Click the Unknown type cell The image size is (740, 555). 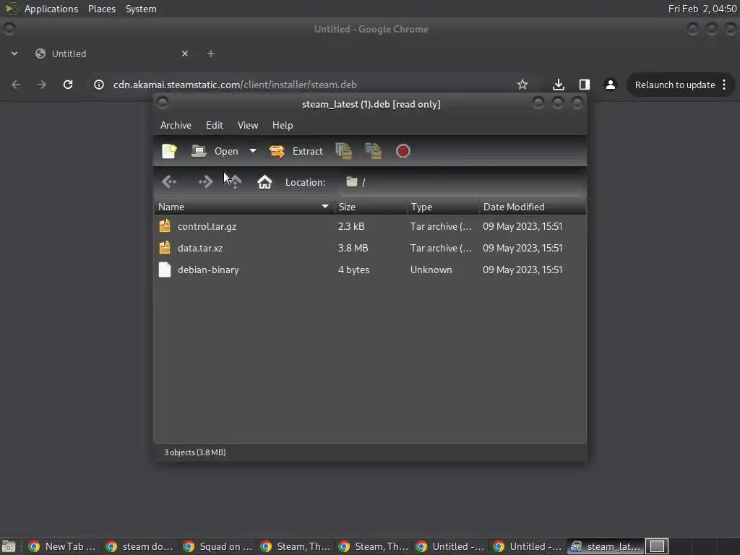[431, 270]
